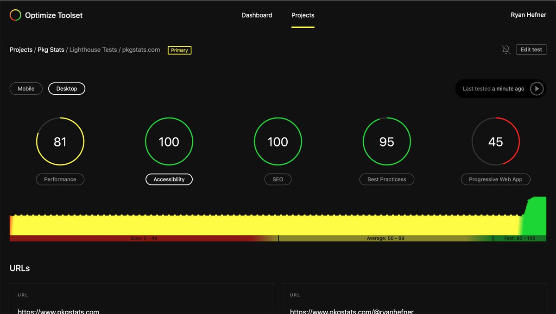This screenshot has height=314, width=556.
Task: Switch to the Dashboard tab
Action: 257,15
